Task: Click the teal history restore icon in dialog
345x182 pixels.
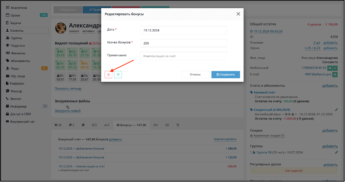Action: coord(118,75)
